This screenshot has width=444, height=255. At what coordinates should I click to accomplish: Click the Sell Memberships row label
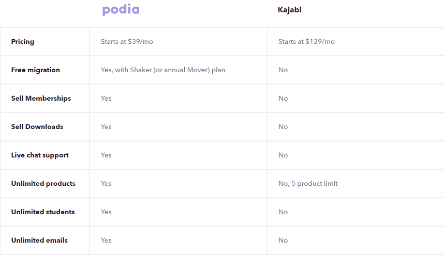point(41,99)
